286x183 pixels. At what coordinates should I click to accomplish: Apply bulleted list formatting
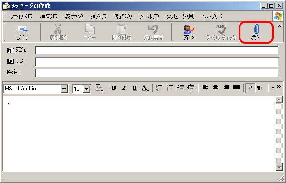(169, 88)
